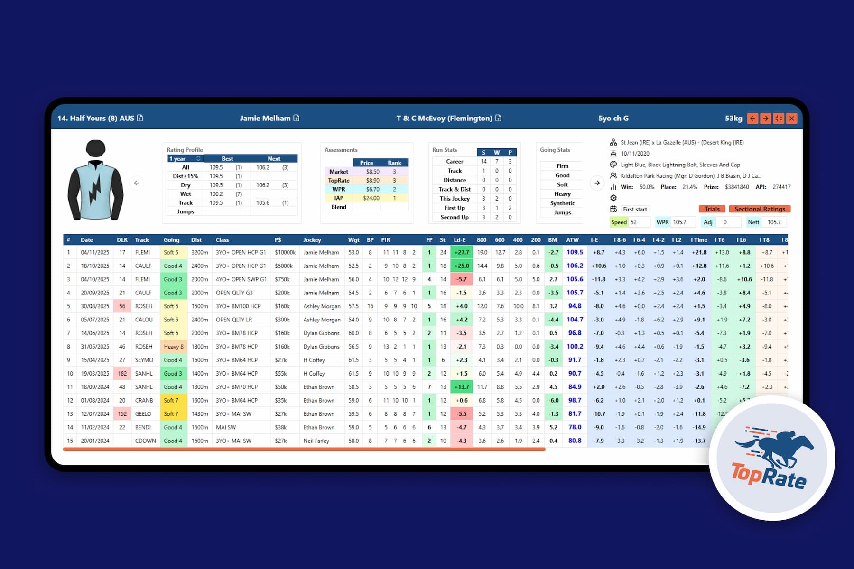Go to previous runner with orange left arrow

(x=753, y=119)
